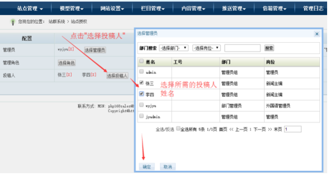This screenshot has width=329, height=175.
Task: Remove 李四 from 投稿人 list
Action: click(94, 75)
